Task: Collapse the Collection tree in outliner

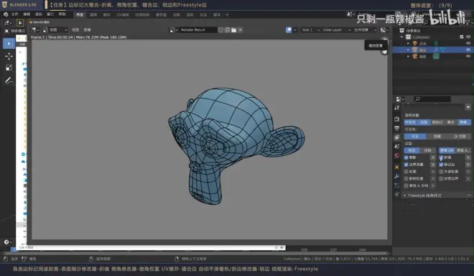Action: click(401, 37)
